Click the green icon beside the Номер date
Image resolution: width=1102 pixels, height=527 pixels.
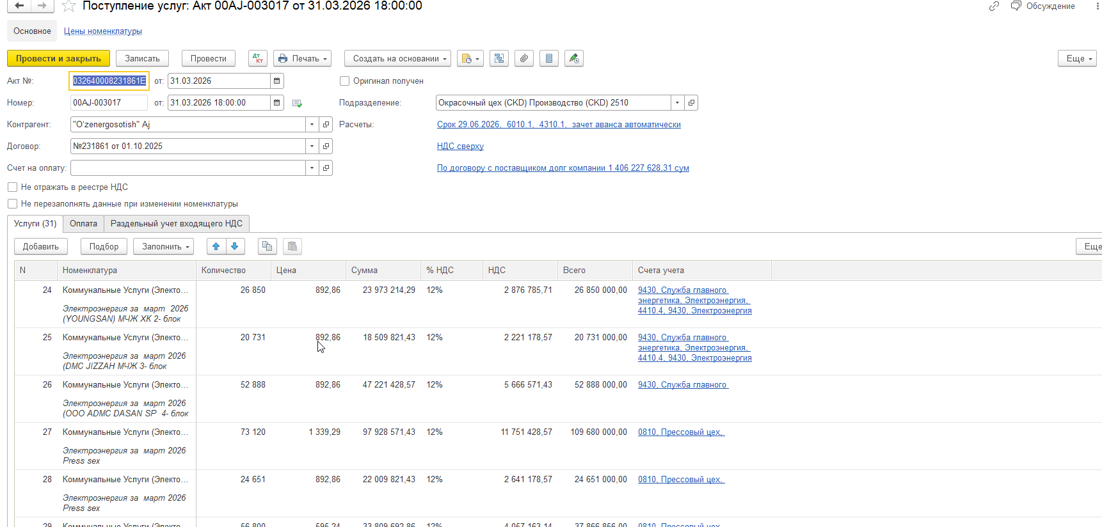297,103
